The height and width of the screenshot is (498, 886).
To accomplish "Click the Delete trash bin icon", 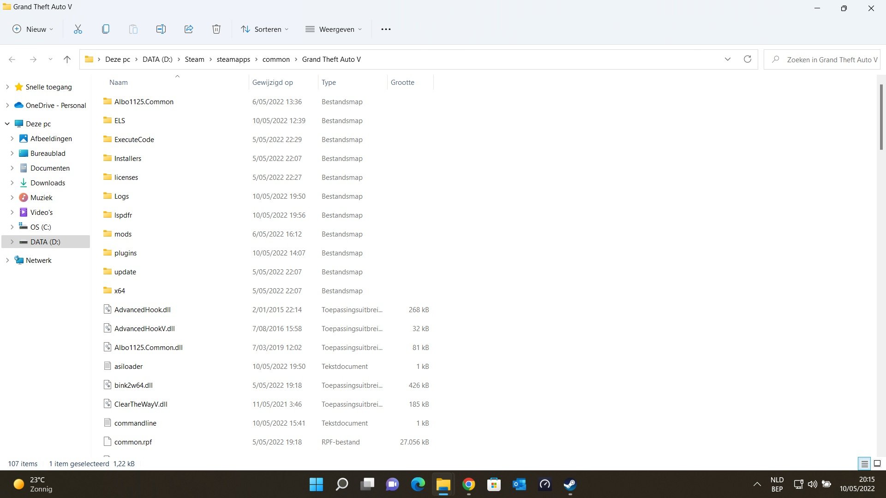I will (216, 29).
